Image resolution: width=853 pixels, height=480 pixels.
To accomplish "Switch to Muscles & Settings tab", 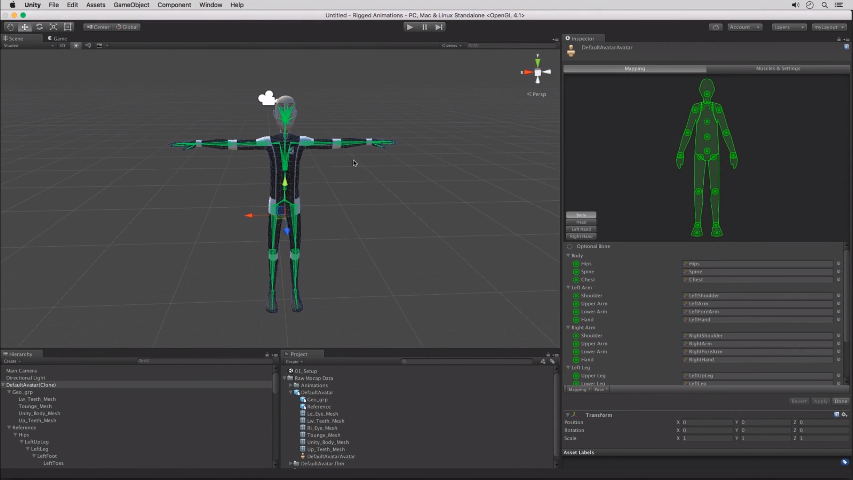I will 777,68.
